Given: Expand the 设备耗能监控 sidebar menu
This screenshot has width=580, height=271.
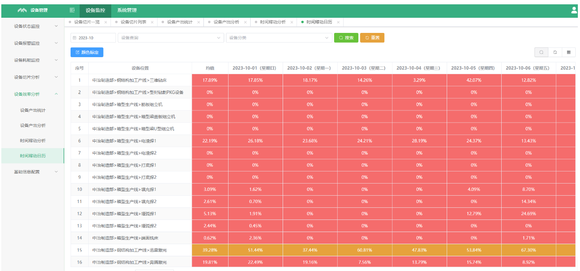Looking at the screenshot, I should click(32, 60).
